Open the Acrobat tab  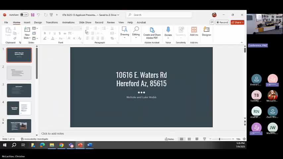tap(141, 23)
